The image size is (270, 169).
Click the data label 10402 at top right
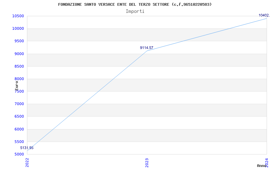click(x=264, y=15)
